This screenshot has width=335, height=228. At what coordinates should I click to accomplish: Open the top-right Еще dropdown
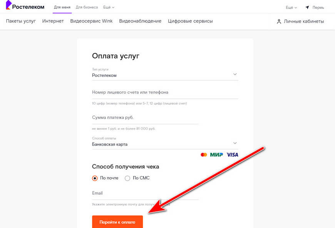291,7
